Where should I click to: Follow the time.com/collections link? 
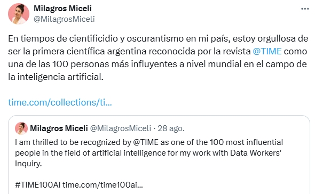60,102
